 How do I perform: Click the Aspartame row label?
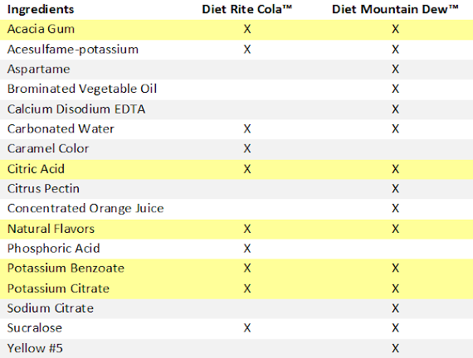click(39, 70)
